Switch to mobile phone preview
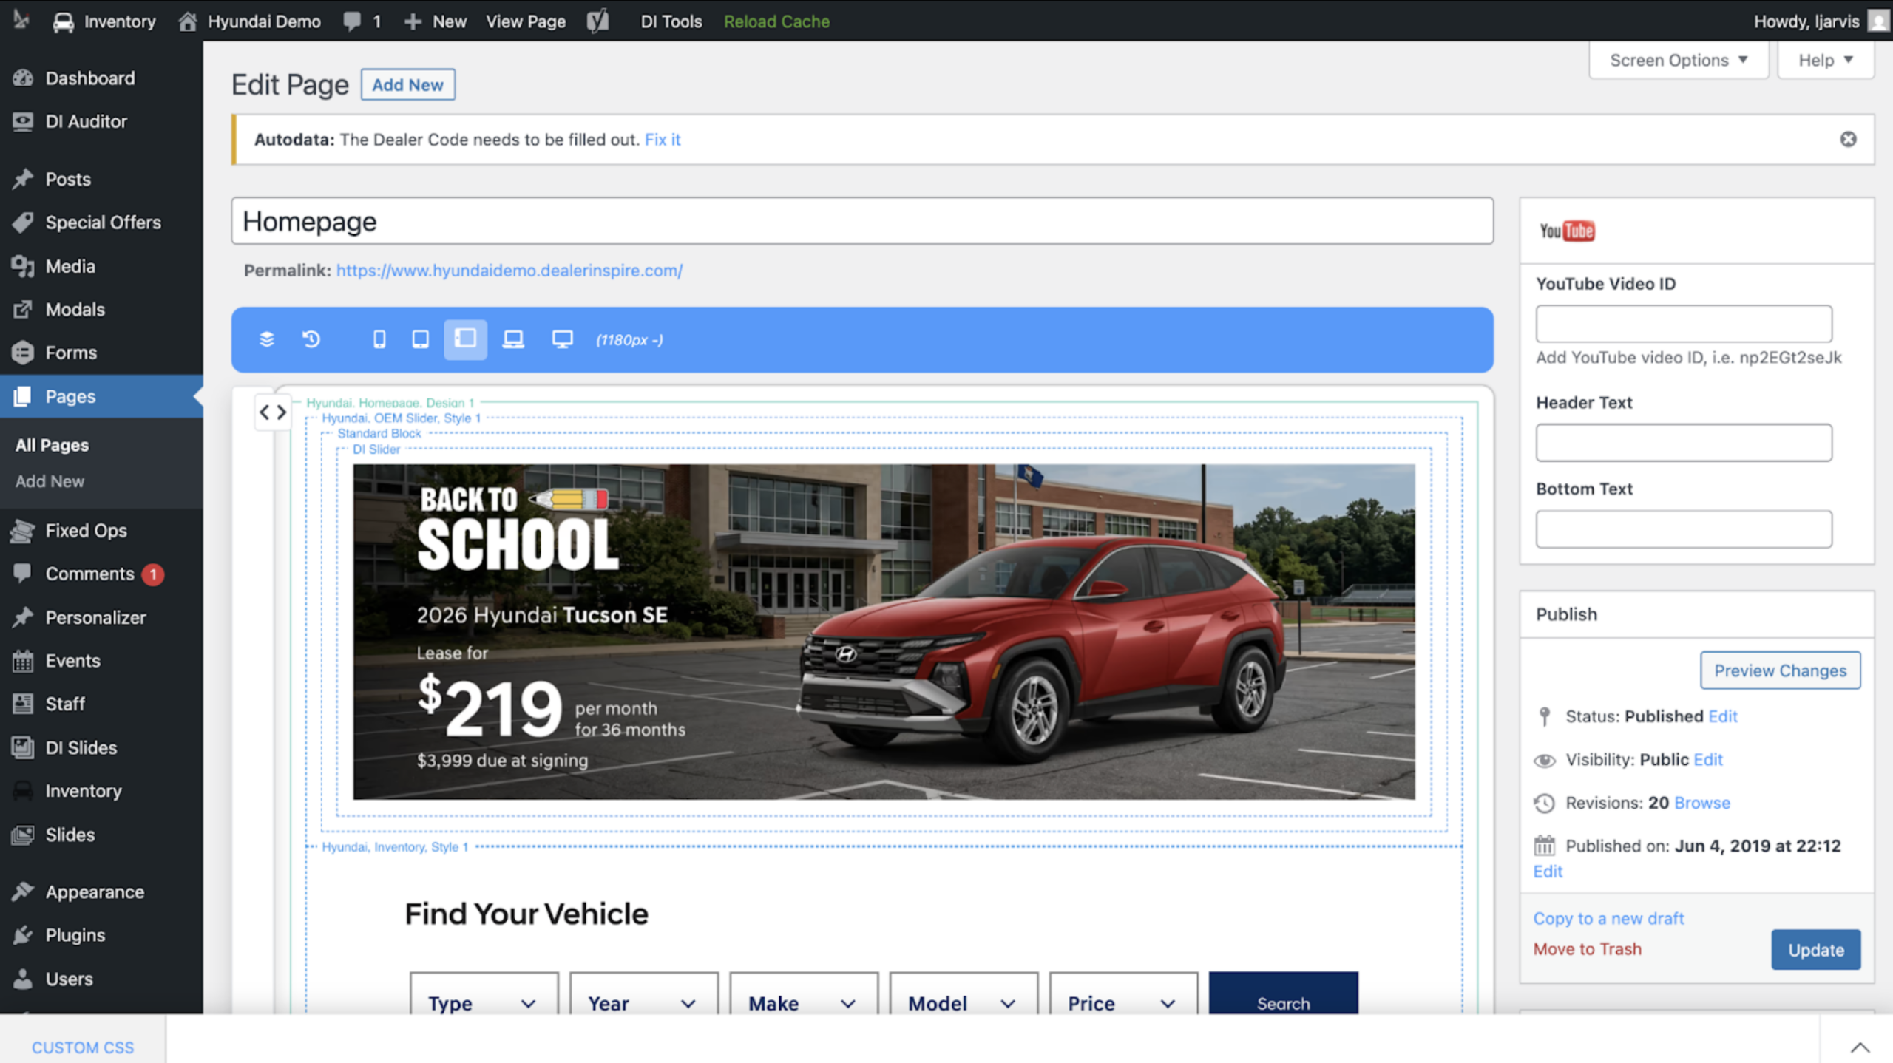This screenshot has width=1893, height=1063. [x=379, y=339]
